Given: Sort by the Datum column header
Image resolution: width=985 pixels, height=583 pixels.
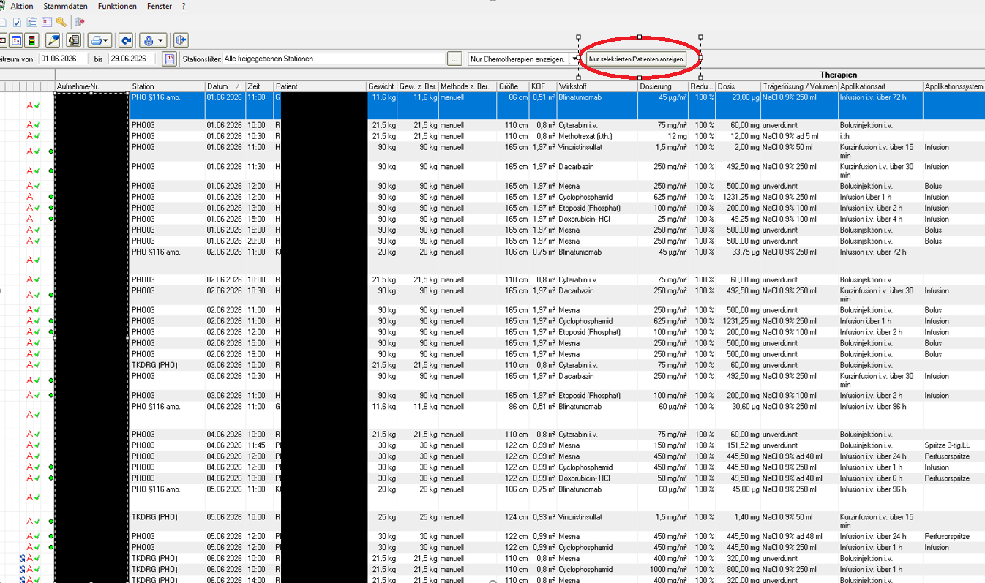Looking at the screenshot, I should tap(224, 86).
